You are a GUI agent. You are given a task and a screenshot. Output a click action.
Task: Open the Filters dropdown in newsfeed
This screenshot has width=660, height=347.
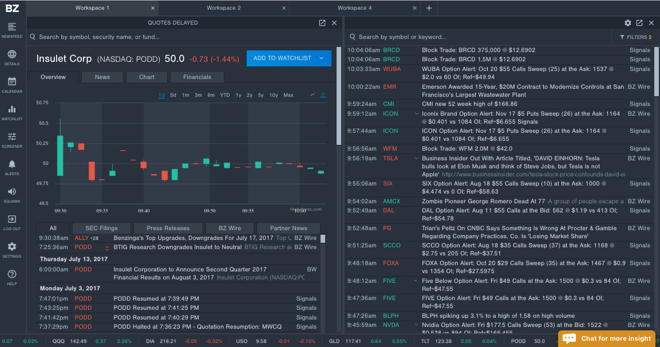635,37
